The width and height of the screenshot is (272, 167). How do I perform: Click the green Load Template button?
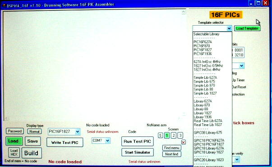[x=247, y=28]
